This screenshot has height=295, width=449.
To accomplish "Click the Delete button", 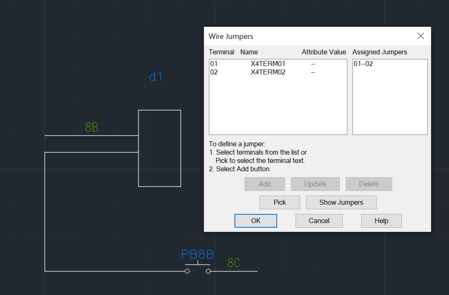I will pyautogui.click(x=369, y=184).
